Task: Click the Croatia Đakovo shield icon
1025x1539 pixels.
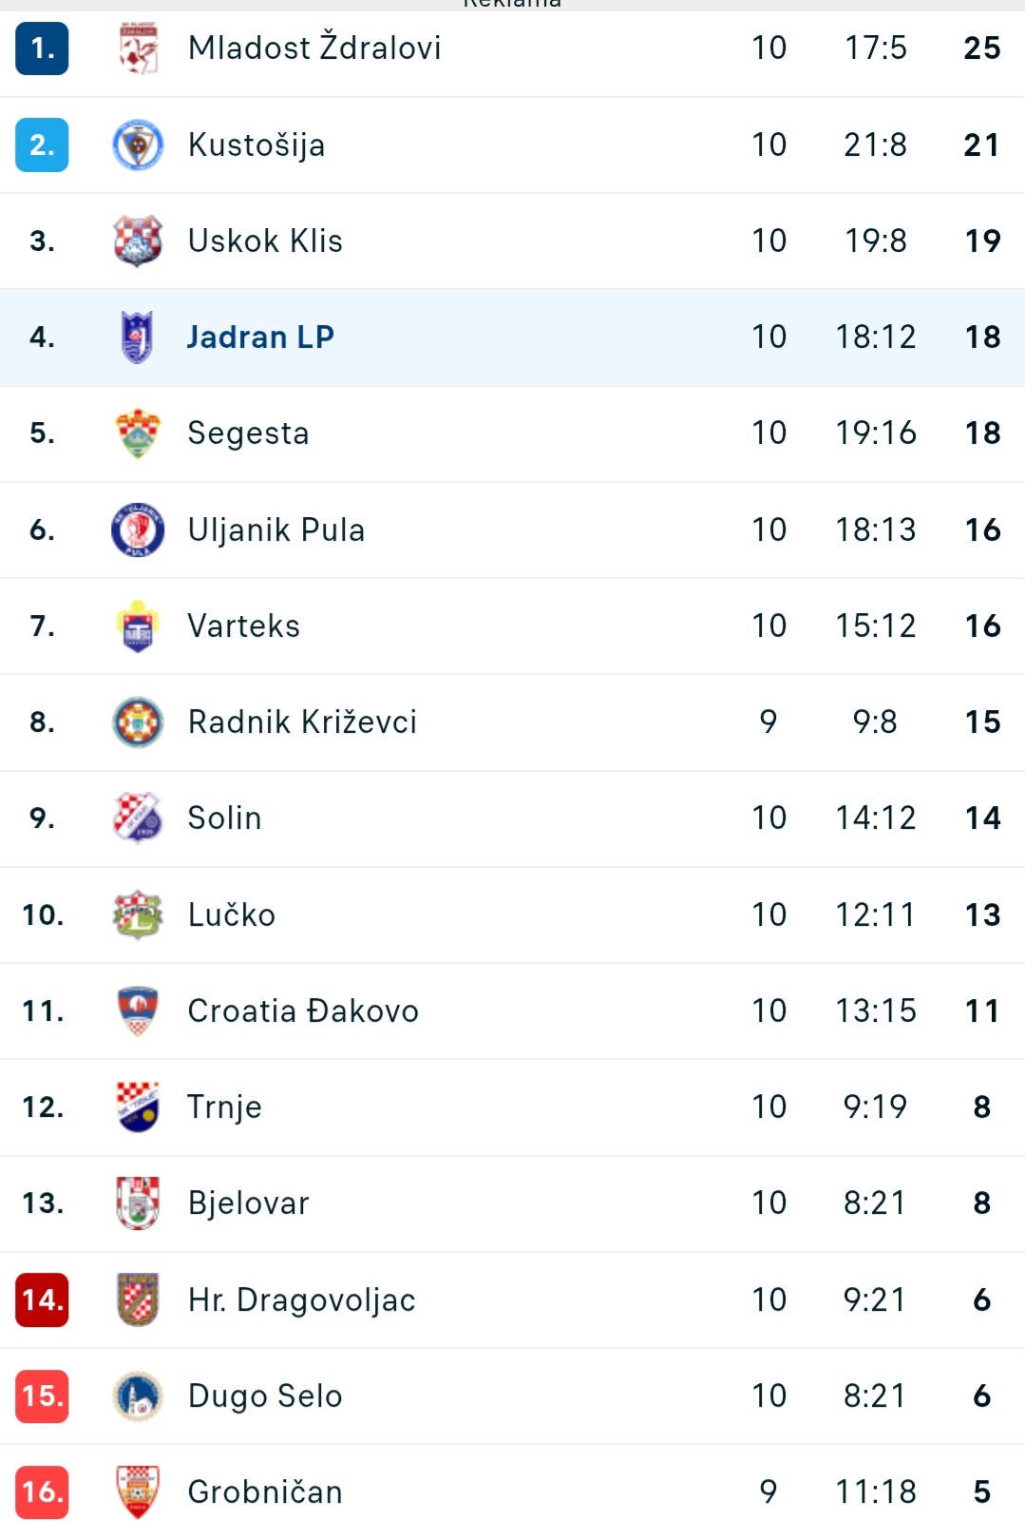Action: [x=138, y=1010]
